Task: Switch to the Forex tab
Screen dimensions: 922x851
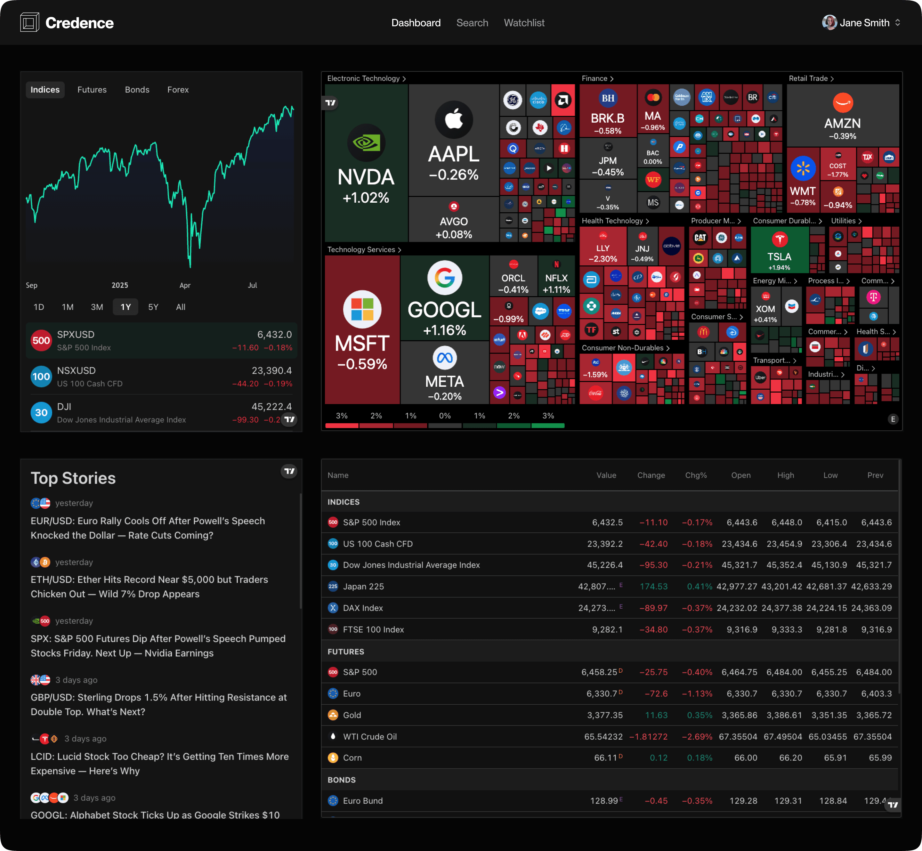Action: click(178, 90)
